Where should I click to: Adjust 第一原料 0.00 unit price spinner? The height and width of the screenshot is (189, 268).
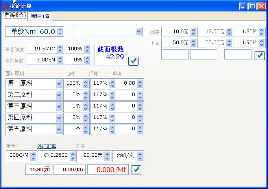point(140,84)
